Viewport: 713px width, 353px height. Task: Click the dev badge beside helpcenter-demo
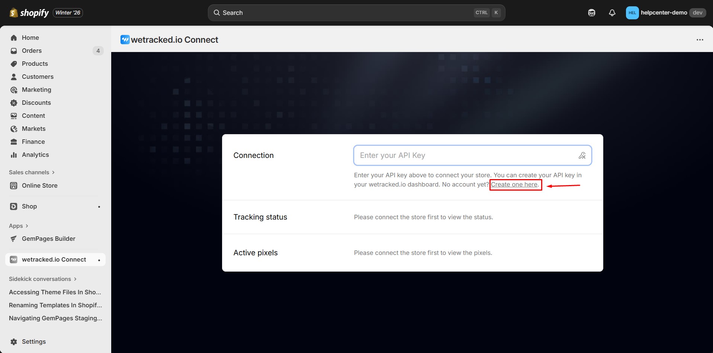pos(697,13)
